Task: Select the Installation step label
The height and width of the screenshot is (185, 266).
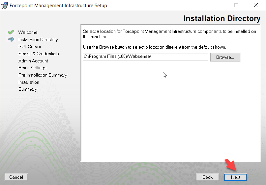Action: pos(29,82)
